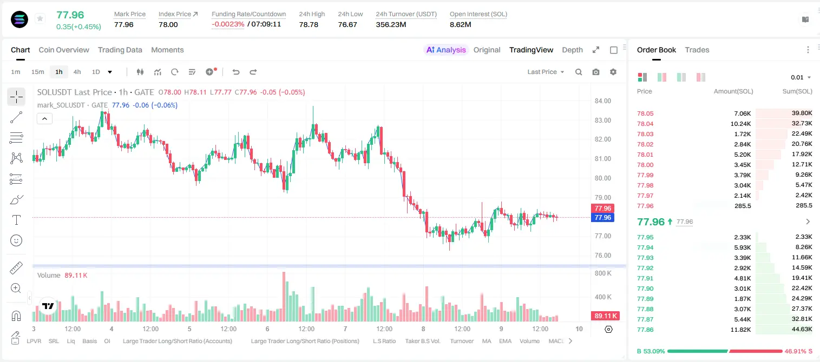This screenshot has height=362, width=820.
Task: Show only sell orders view
Action: pos(701,77)
